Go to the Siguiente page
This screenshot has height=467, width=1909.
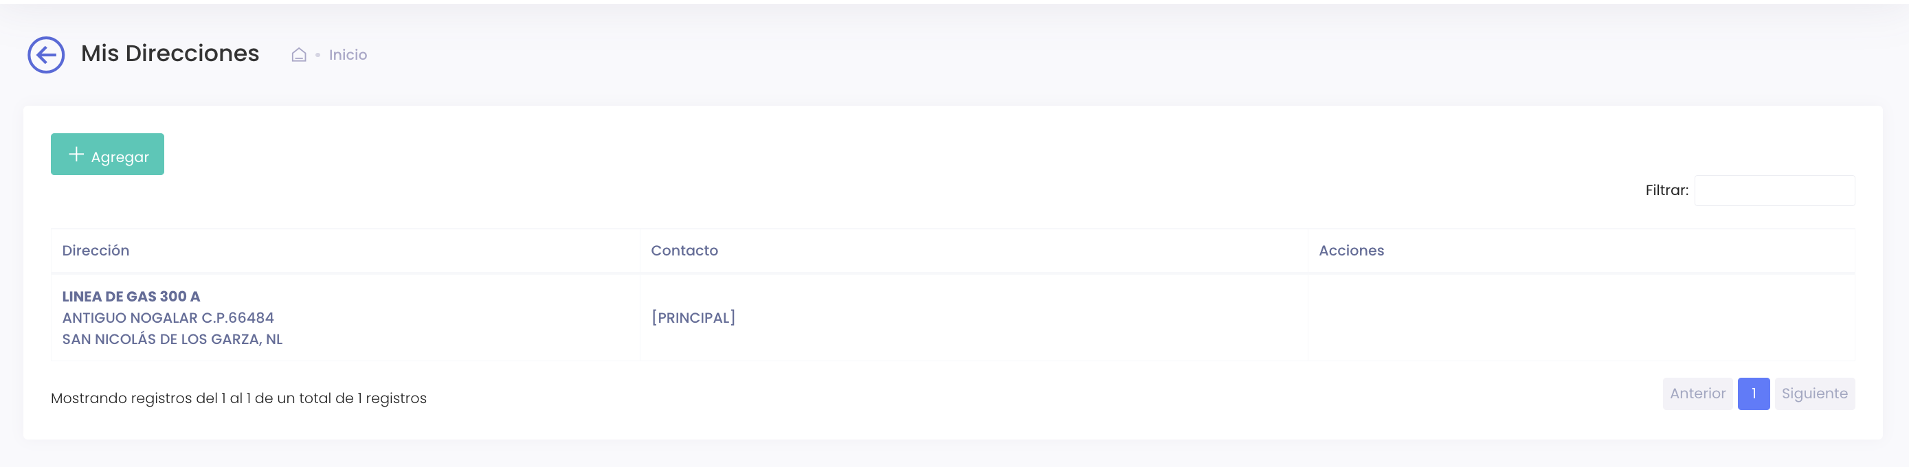click(x=1813, y=394)
